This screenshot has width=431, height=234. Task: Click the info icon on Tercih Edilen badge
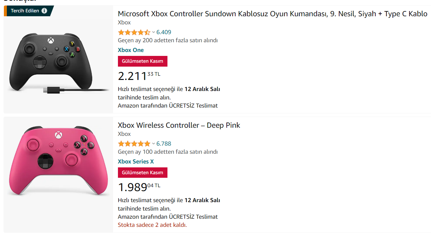(x=44, y=11)
